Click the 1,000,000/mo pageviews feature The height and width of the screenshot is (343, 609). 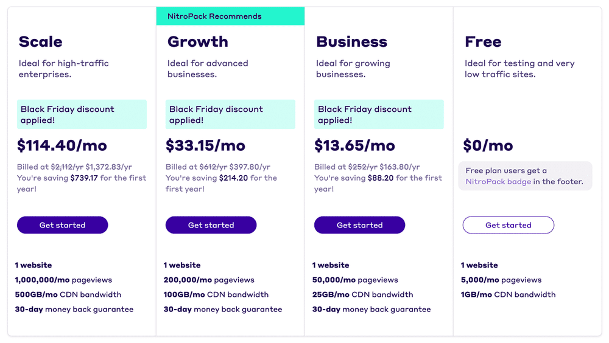[x=63, y=280]
